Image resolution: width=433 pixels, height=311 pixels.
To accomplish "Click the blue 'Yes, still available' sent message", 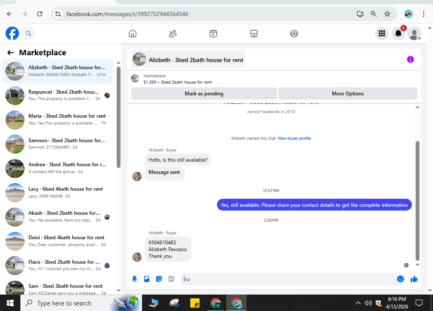I will pos(314,205).
